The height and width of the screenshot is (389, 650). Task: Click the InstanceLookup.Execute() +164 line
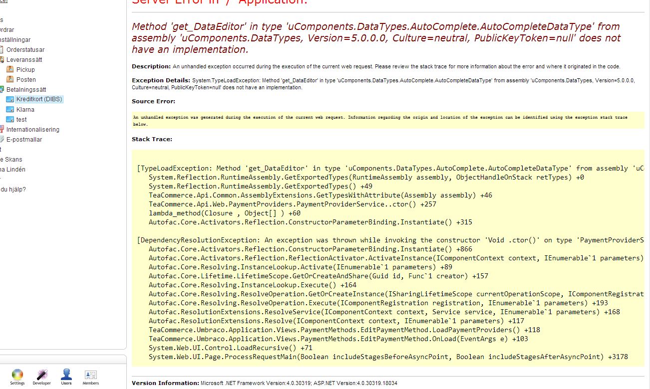click(253, 285)
